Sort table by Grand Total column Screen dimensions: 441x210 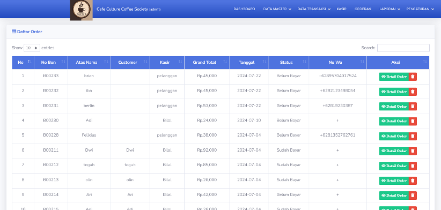(x=207, y=63)
